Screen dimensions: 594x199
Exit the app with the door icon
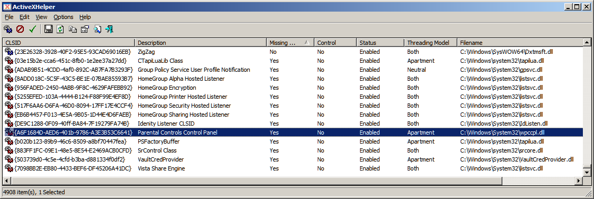pyautogui.click(x=110, y=29)
